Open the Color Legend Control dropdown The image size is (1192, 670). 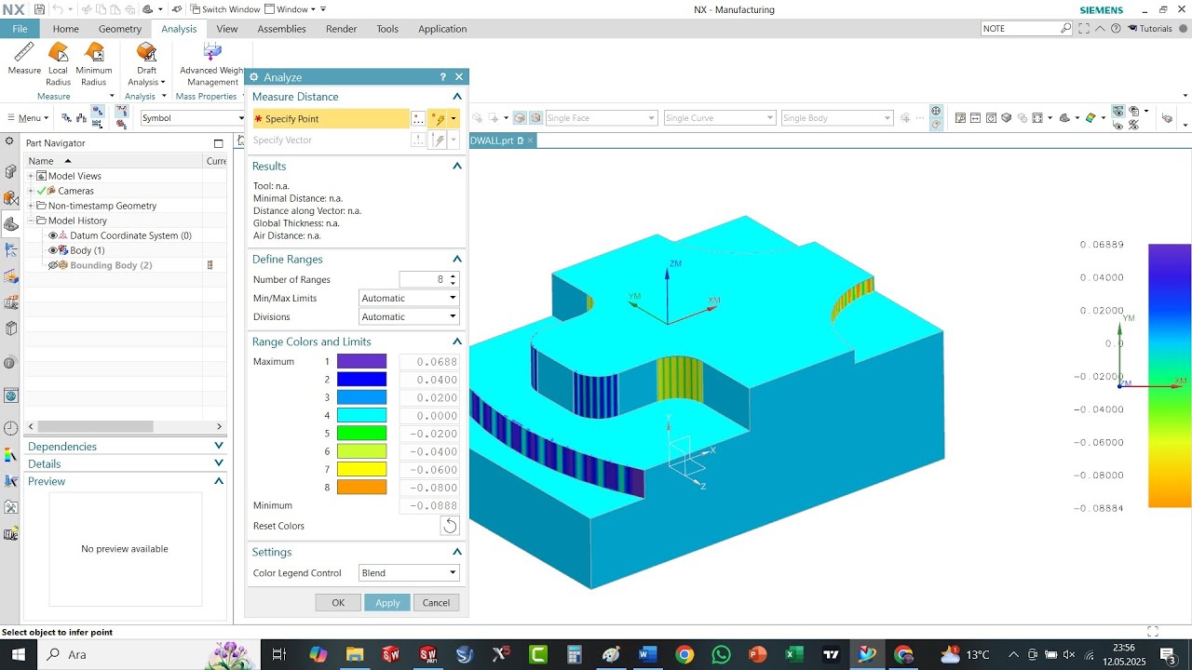point(409,572)
